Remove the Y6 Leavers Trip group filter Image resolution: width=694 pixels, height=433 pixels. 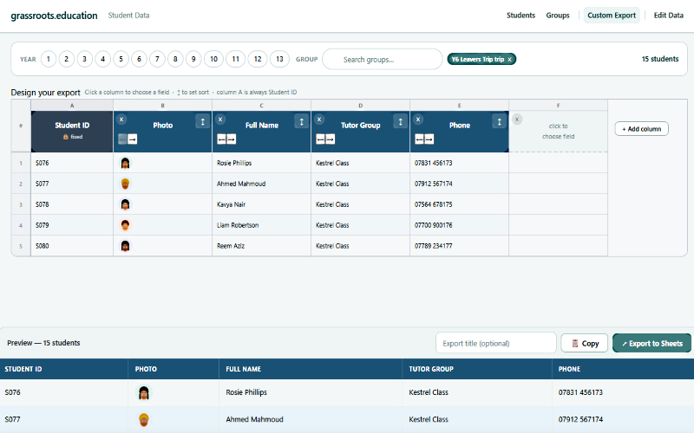pyautogui.click(x=509, y=59)
